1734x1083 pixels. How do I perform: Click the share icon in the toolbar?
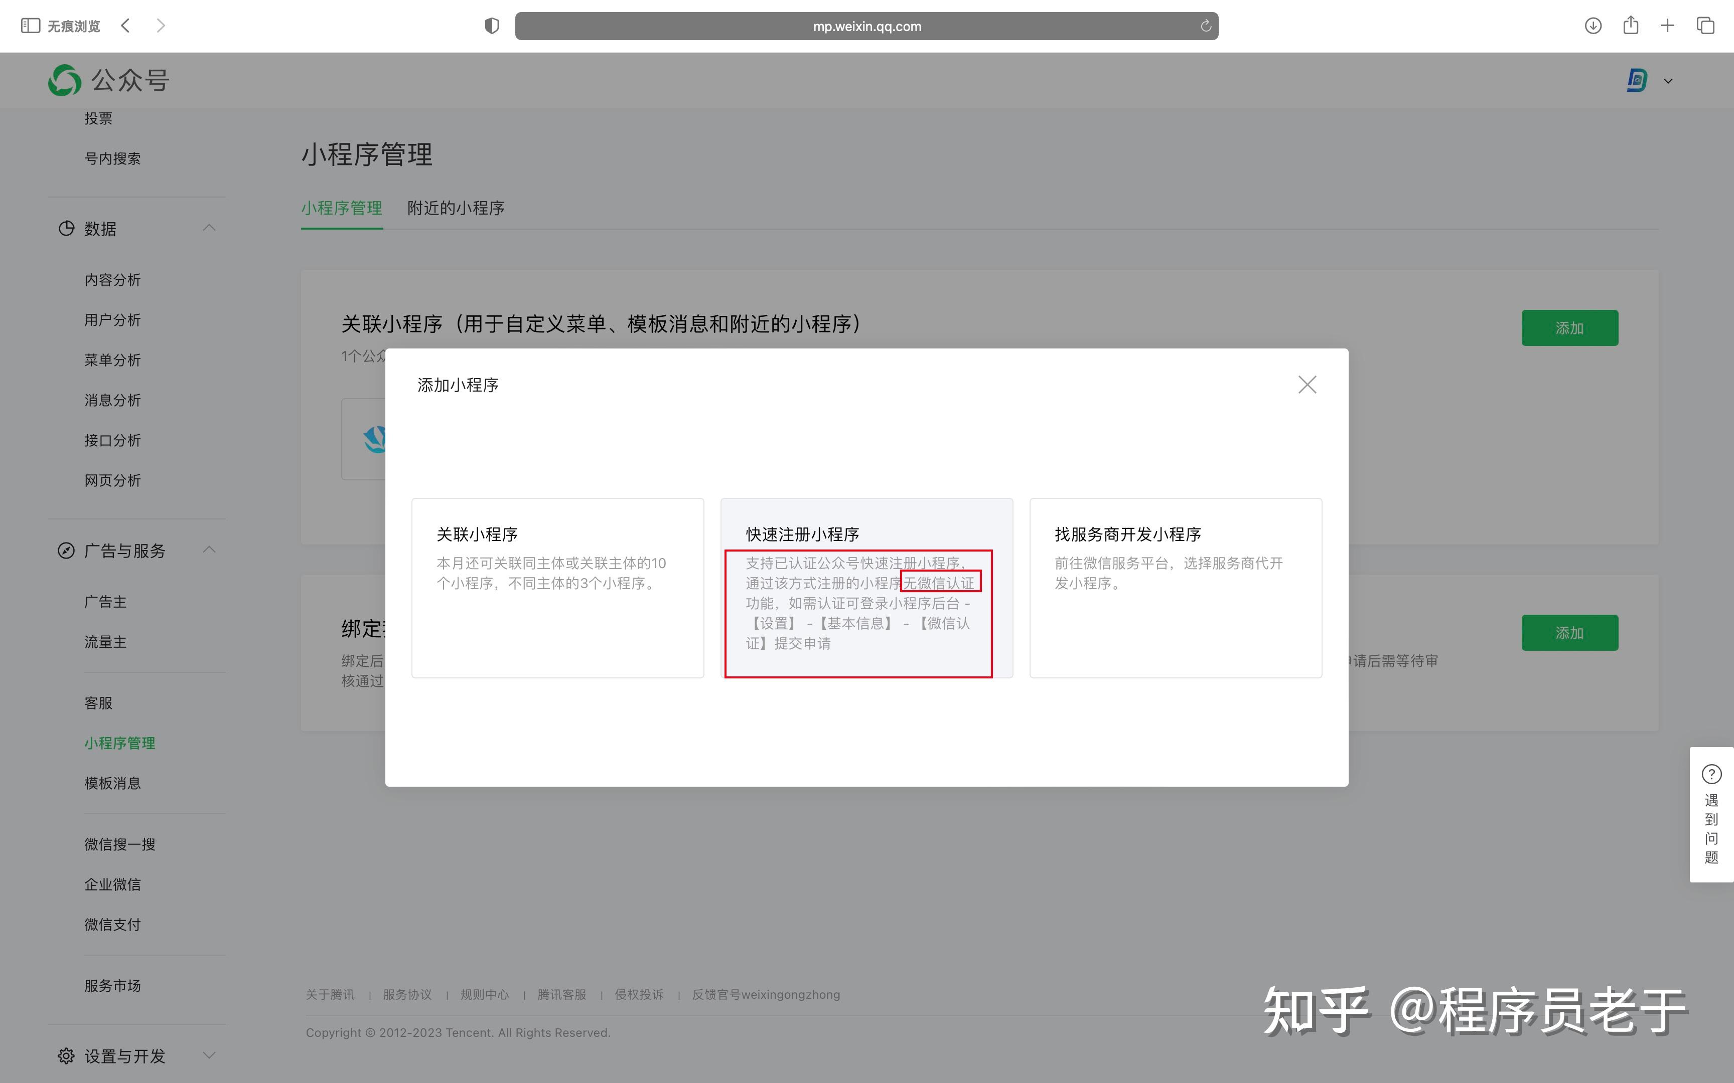pos(1631,25)
